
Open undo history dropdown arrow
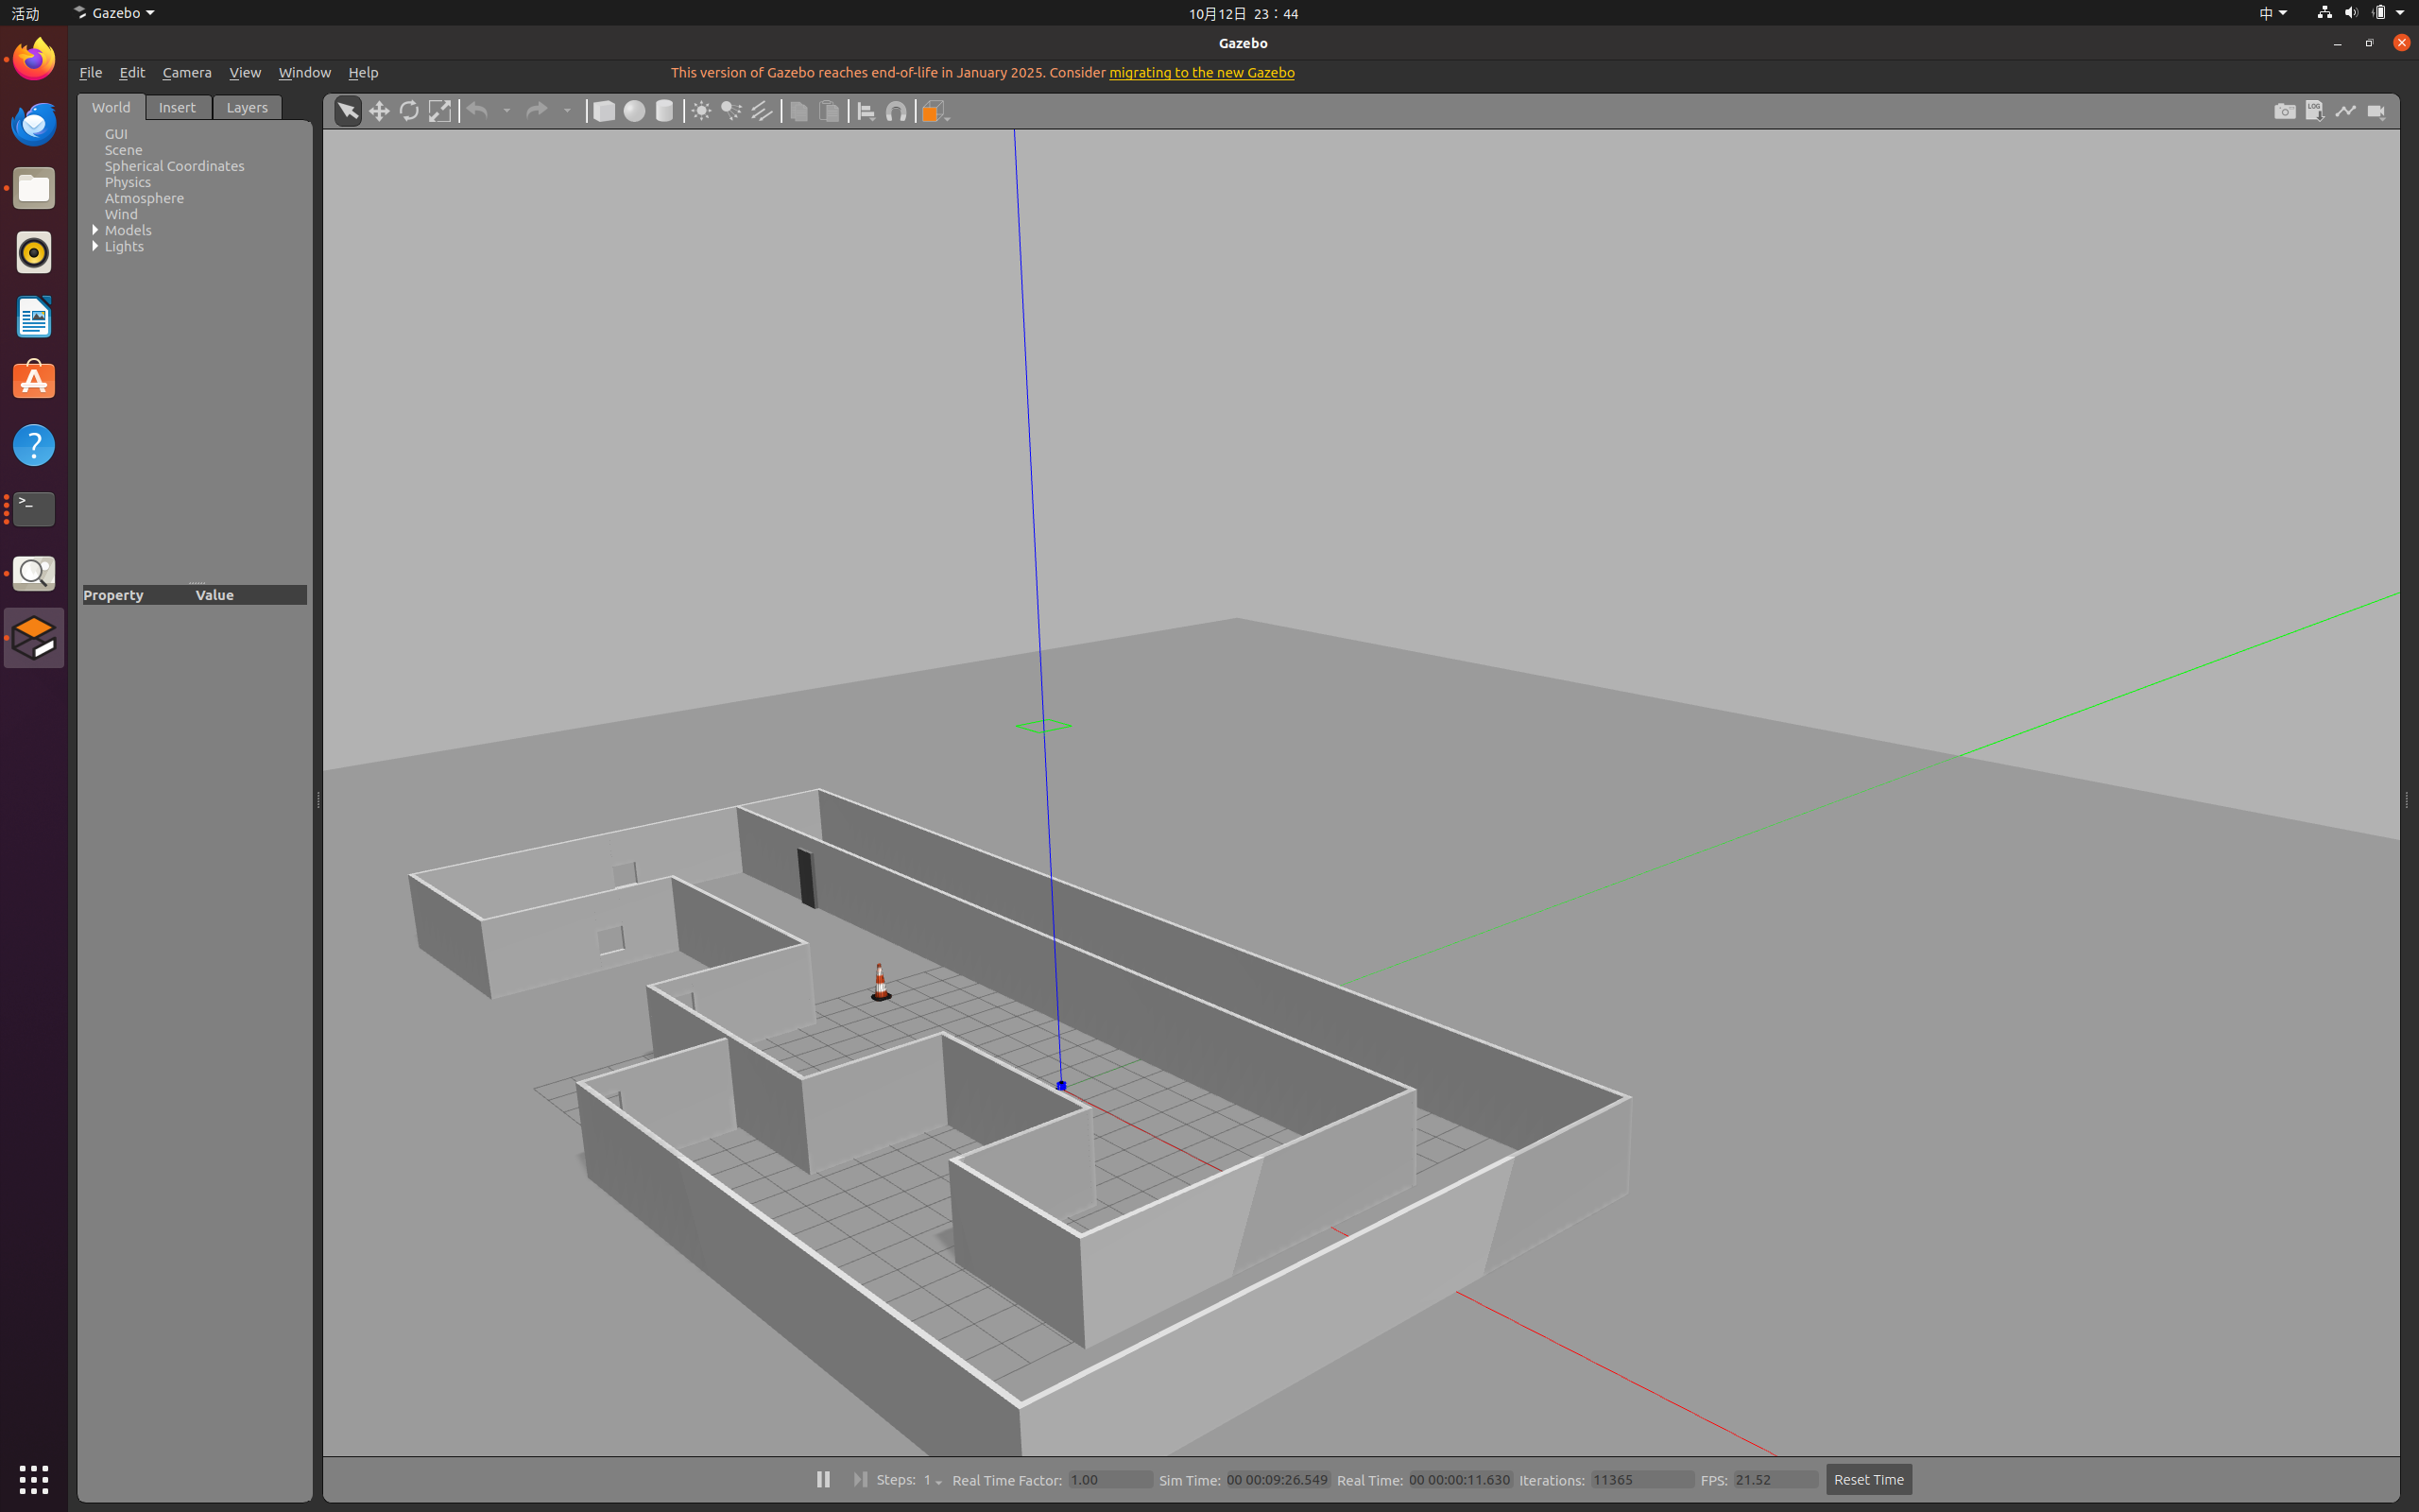click(506, 111)
